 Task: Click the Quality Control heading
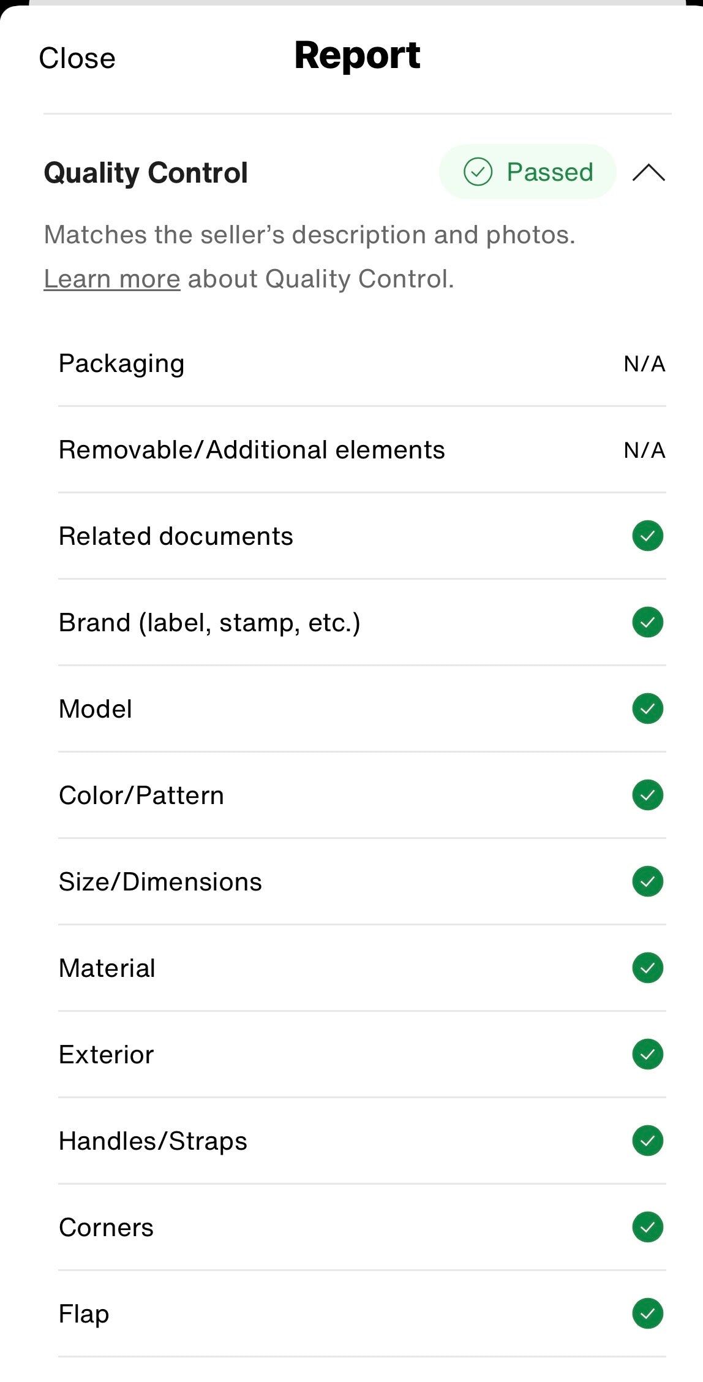(146, 173)
